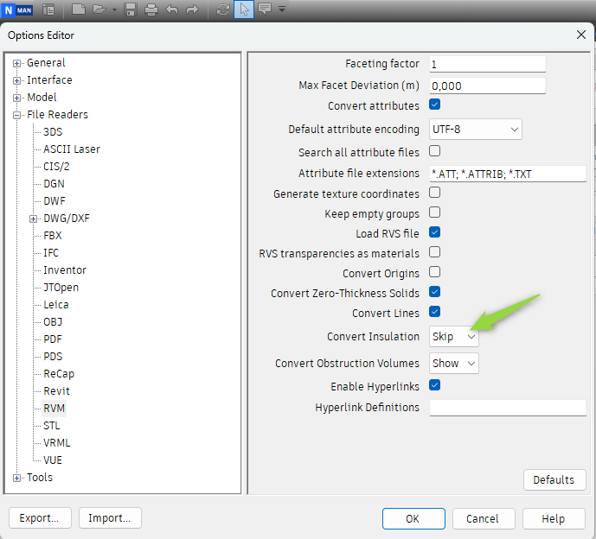Select Revit in File Readers tree
Viewport: 596px width, 539px height.
(x=56, y=391)
